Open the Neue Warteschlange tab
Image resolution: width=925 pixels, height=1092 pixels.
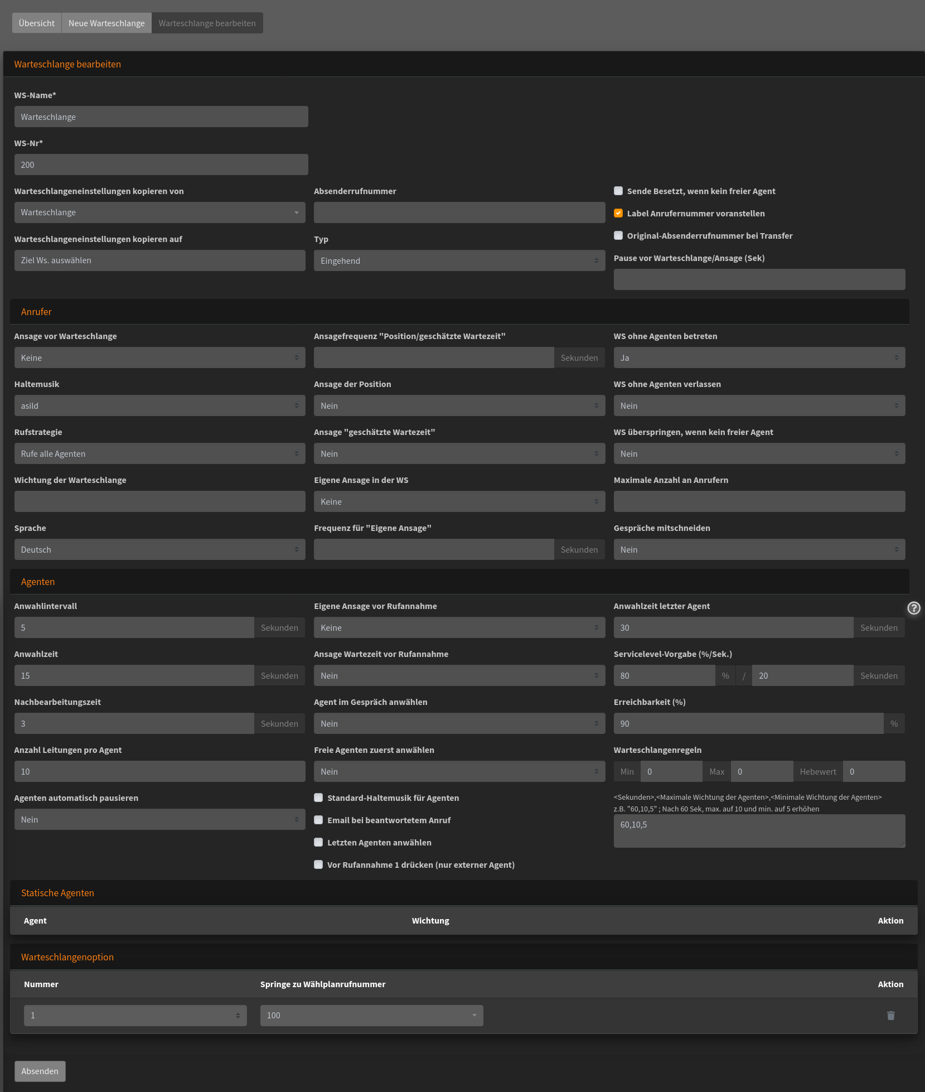pyautogui.click(x=106, y=23)
